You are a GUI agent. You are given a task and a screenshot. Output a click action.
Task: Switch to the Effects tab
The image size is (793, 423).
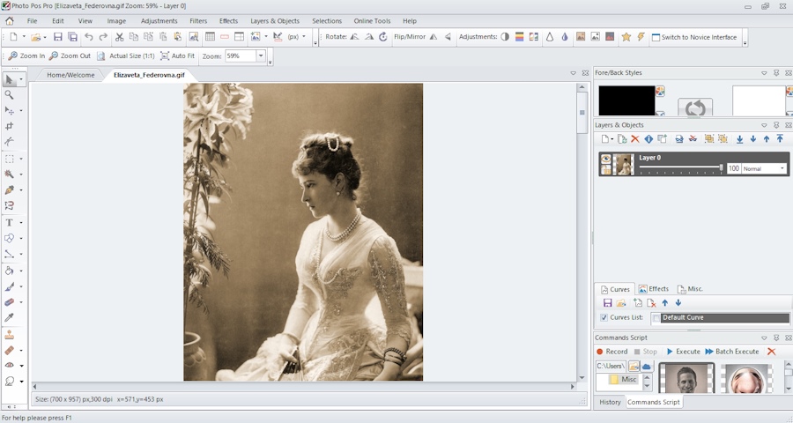tap(653, 289)
